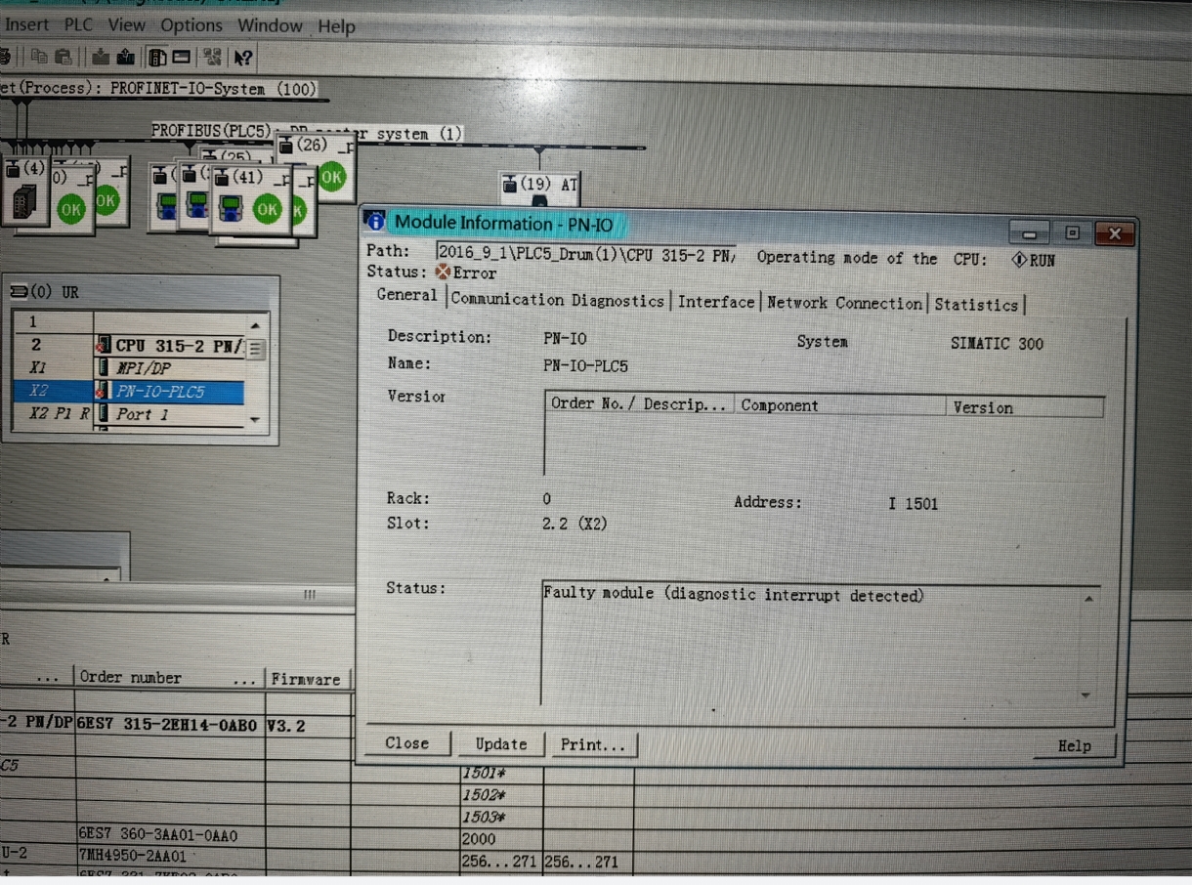The width and height of the screenshot is (1192, 885).
Task: Click the MPI/DP interface module icon
Action: coord(104,368)
